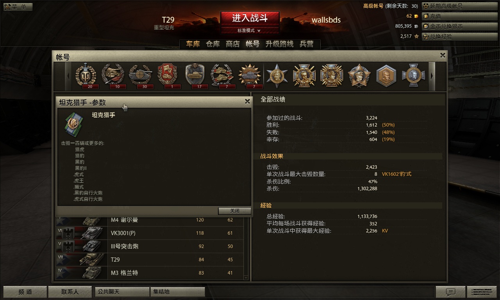
Task: Open the 升级路线 tech tree tab
Action: pyautogui.click(x=279, y=44)
